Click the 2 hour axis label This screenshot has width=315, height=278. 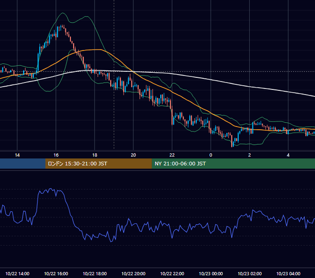tap(250, 155)
